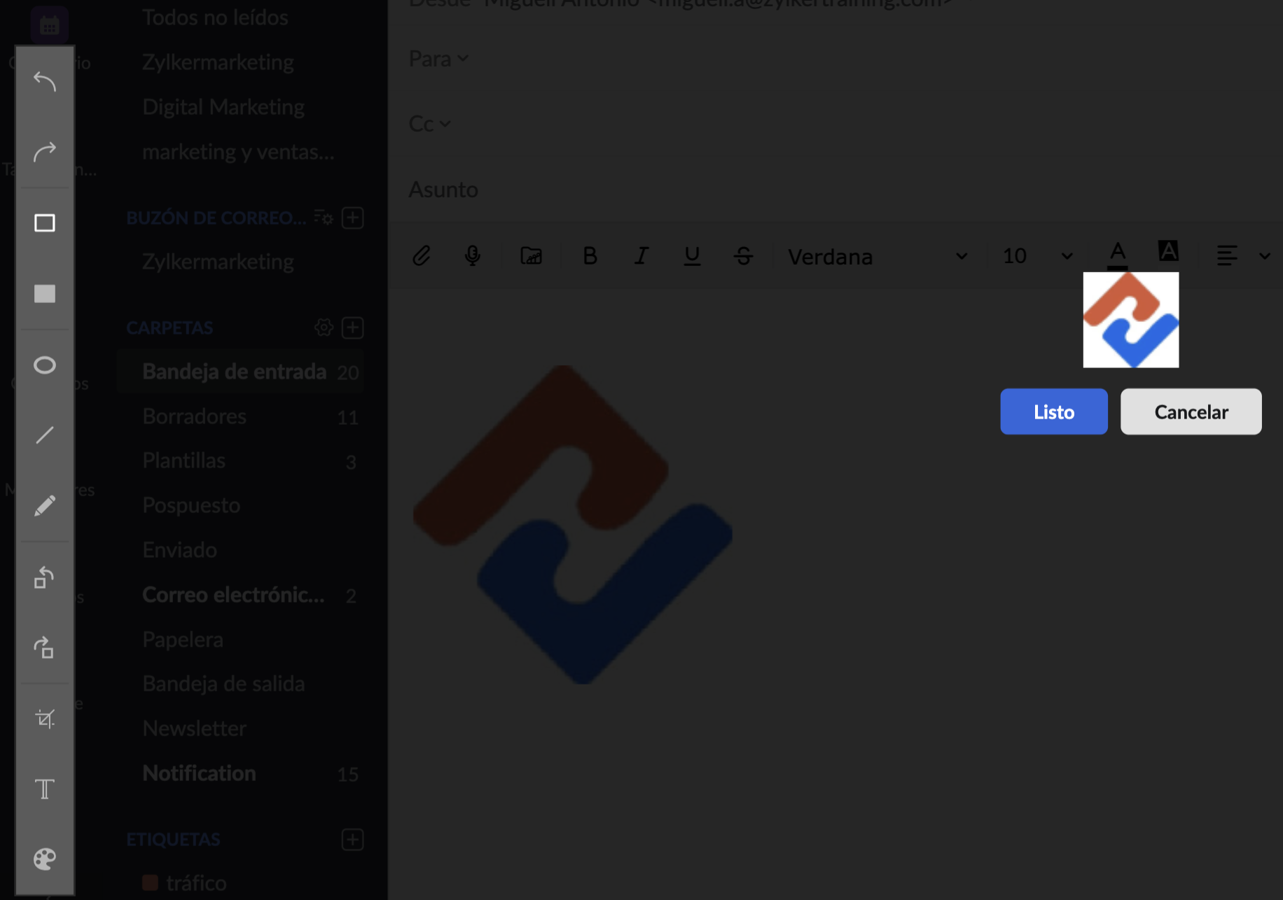Click the undo arrow in annotation toolbar
This screenshot has width=1283, height=900.
coord(45,82)
